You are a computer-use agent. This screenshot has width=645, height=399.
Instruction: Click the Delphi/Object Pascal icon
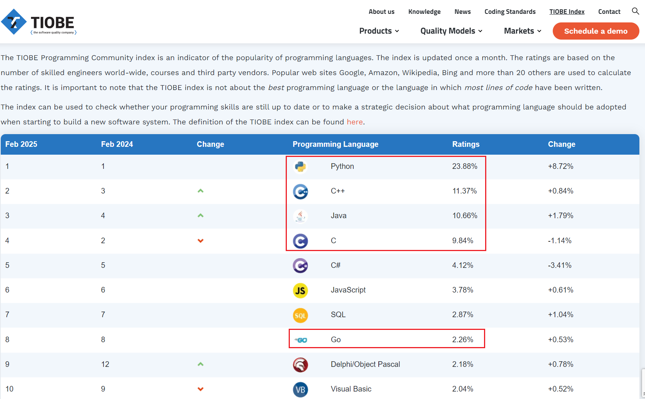point(300,365)
